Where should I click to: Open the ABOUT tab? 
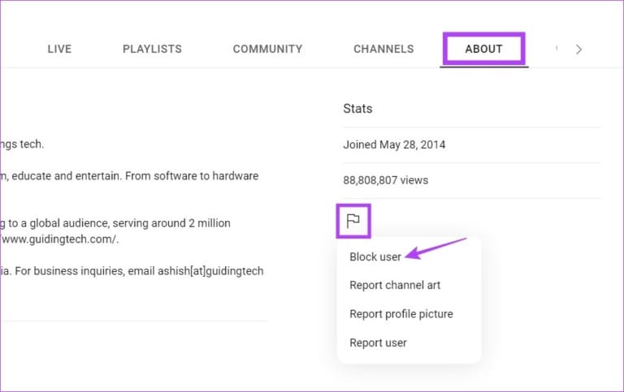click(x=484, y=49)
